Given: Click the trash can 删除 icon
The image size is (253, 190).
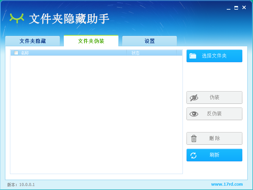Looking at the screenshot, I should [x=194, y=138].
